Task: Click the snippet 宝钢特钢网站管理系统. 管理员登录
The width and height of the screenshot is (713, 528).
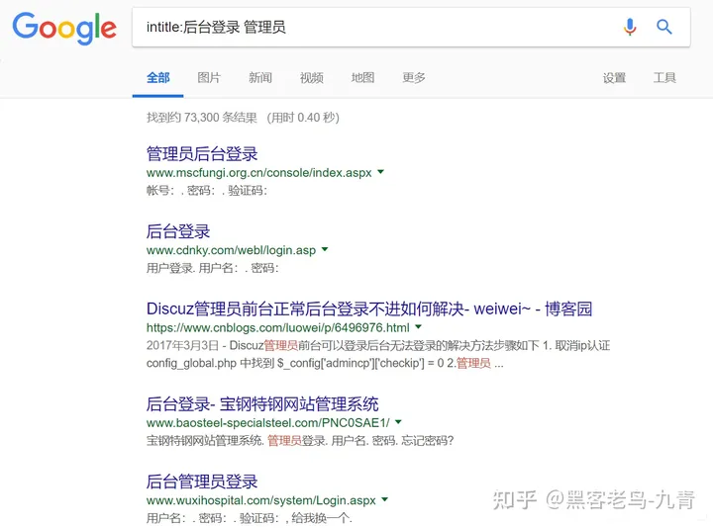Action: coord(300,440)
